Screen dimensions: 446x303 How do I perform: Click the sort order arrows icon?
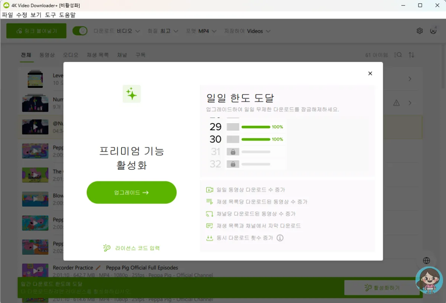pos(411,55)
